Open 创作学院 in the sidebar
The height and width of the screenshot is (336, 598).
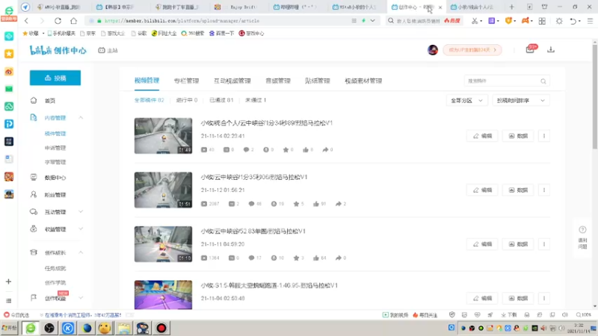[x=55, y=283]
